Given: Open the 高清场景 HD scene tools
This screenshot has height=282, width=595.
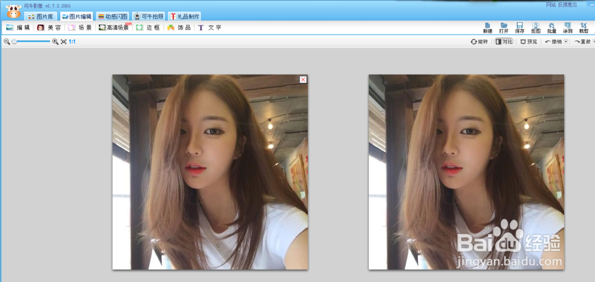Looking at the screenshot, I should pyautogui.click(x=114, y=28).
